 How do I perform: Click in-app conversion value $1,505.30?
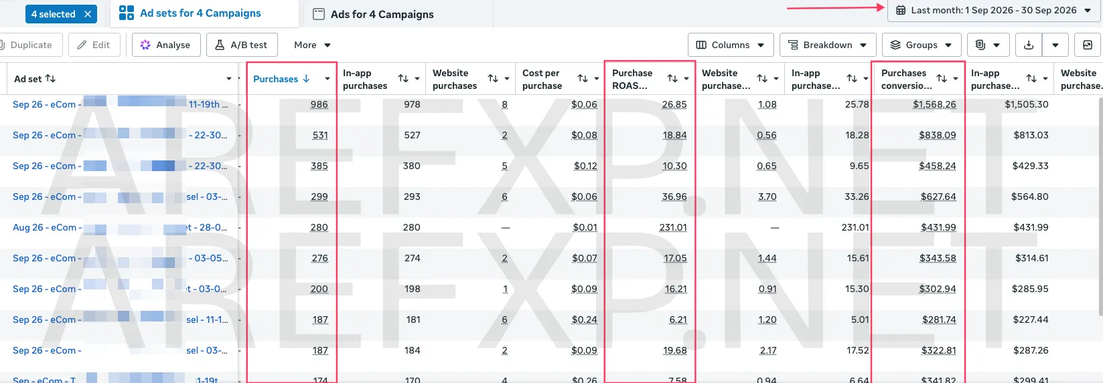(x=1027, y=104)
